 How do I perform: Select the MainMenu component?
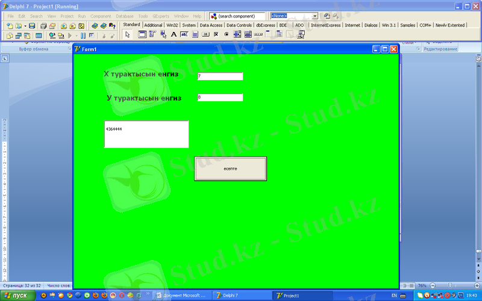(x=152, y=34)
